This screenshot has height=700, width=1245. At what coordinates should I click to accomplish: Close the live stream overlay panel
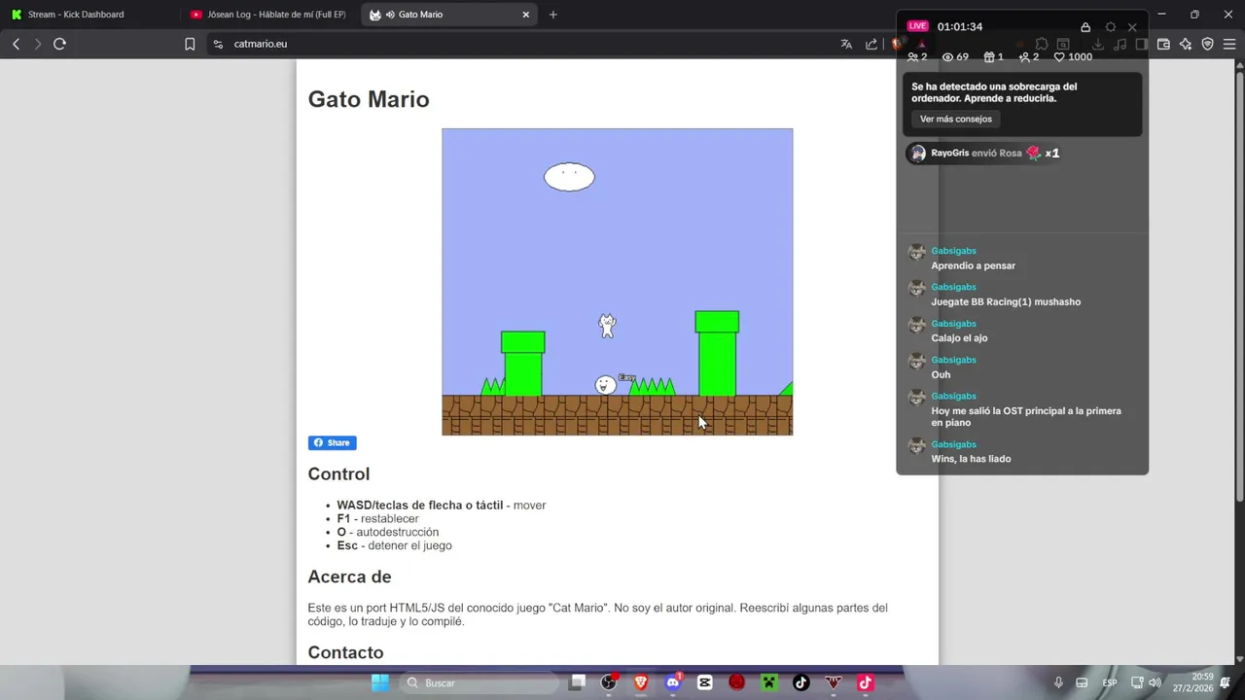coord(1132,27)
